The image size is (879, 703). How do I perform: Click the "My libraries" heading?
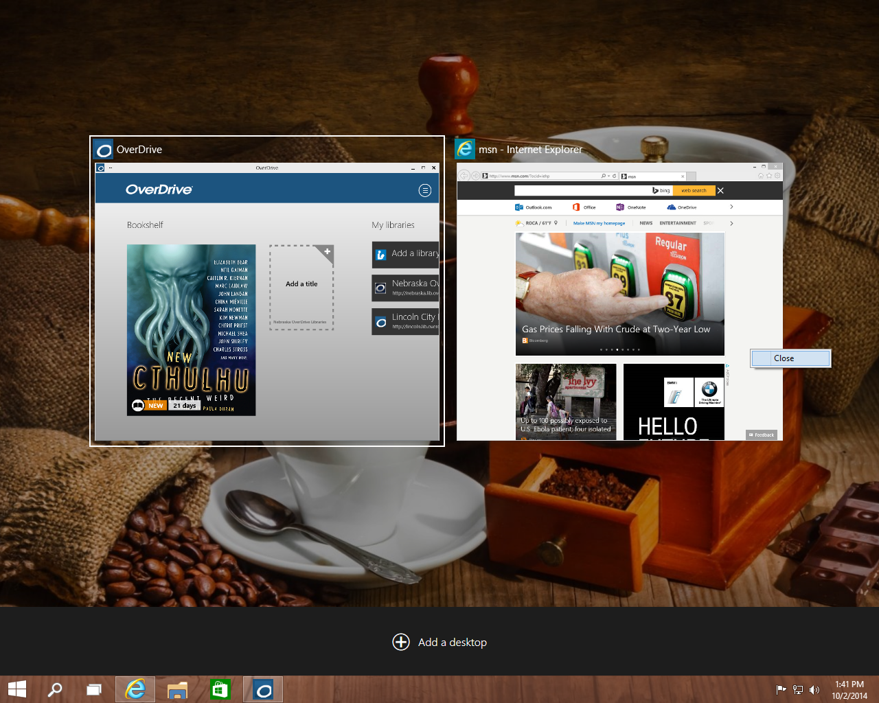tap(393, 225)
